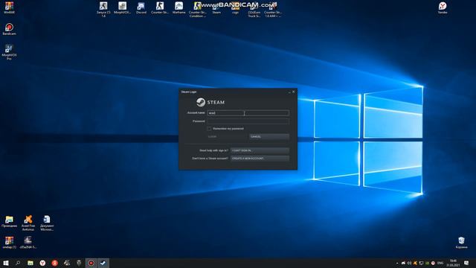Select the CS 1.6 launcher shortcut
Screen dimensions: 476x268
[103, 9]
